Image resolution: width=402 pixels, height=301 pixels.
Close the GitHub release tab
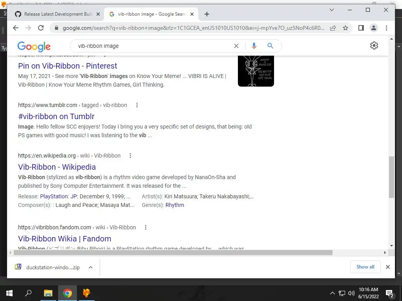click(98, 14)
